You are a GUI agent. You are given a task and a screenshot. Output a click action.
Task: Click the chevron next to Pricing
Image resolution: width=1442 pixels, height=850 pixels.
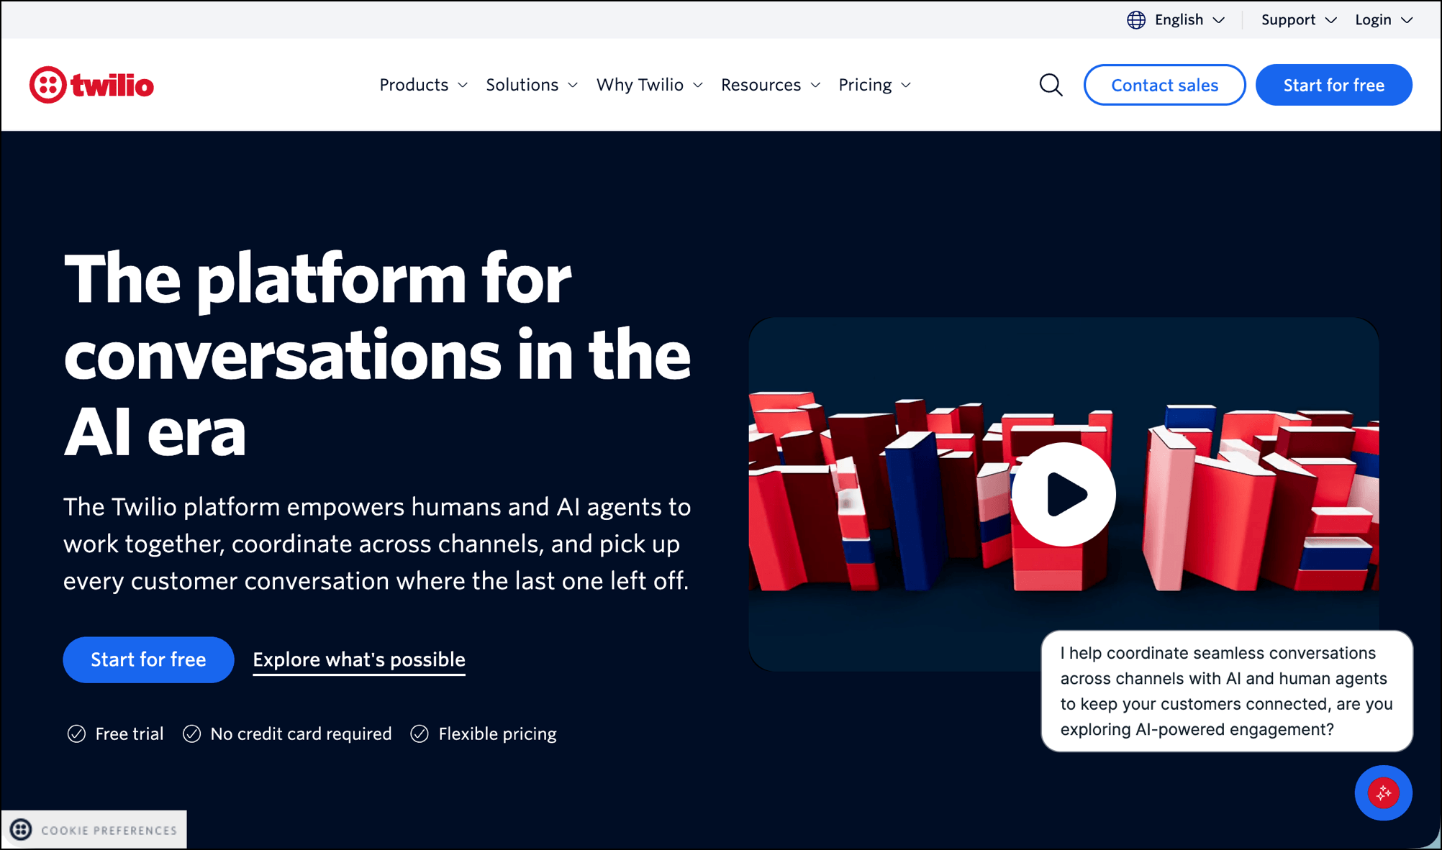pyautogui.click(x=906, y=86)
